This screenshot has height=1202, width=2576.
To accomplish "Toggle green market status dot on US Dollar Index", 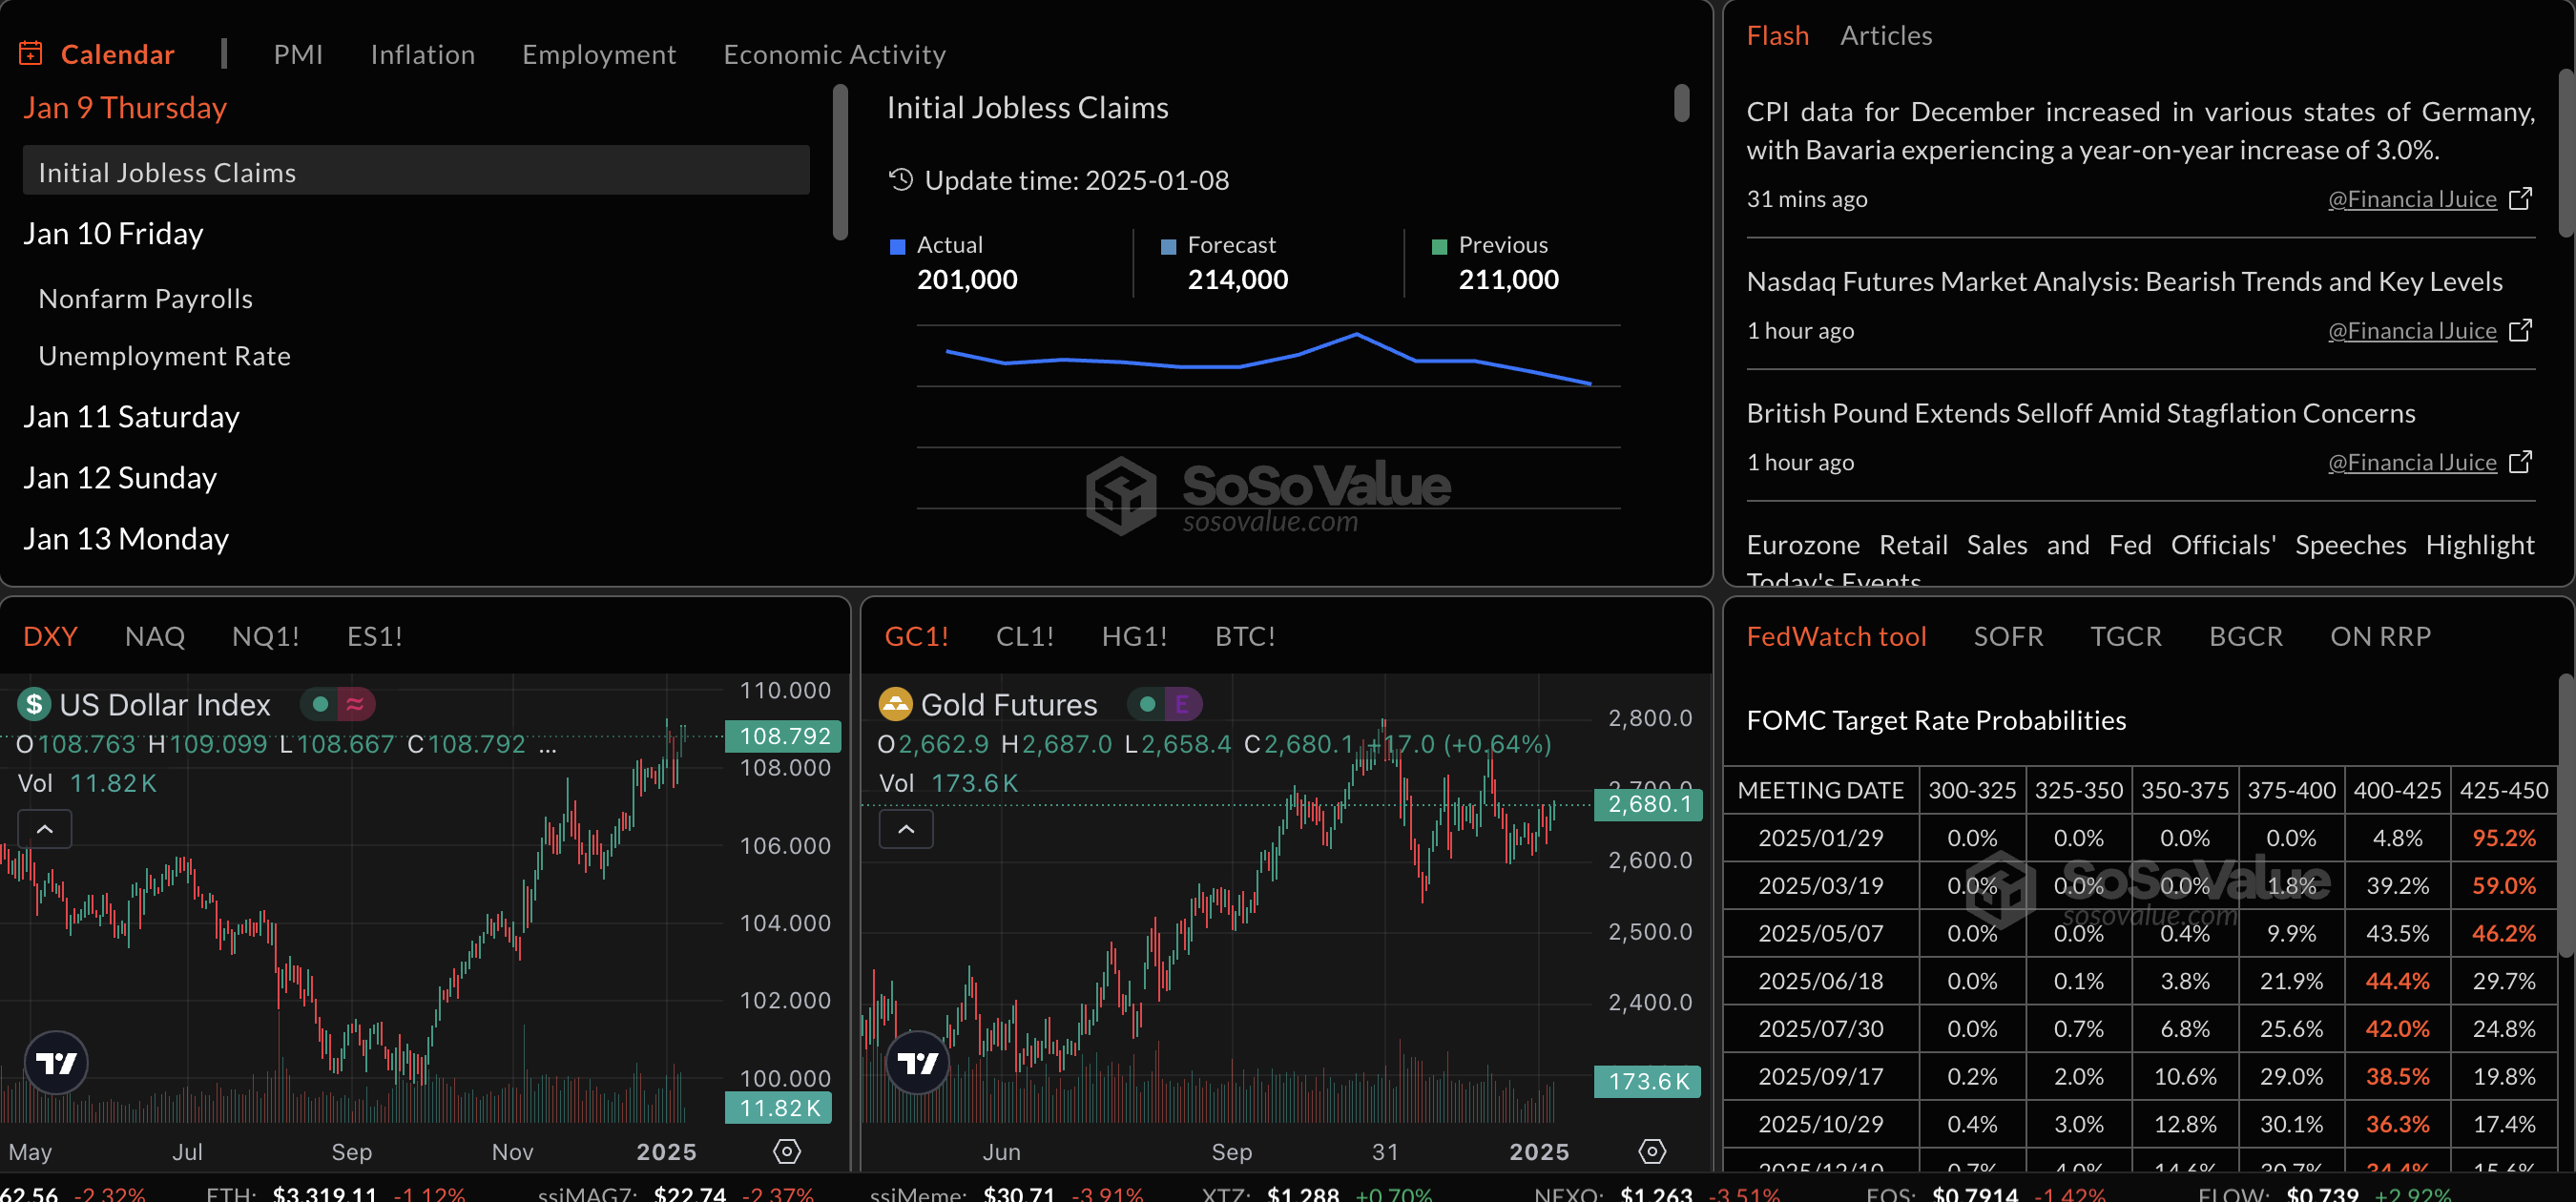I will coord(320,704).
